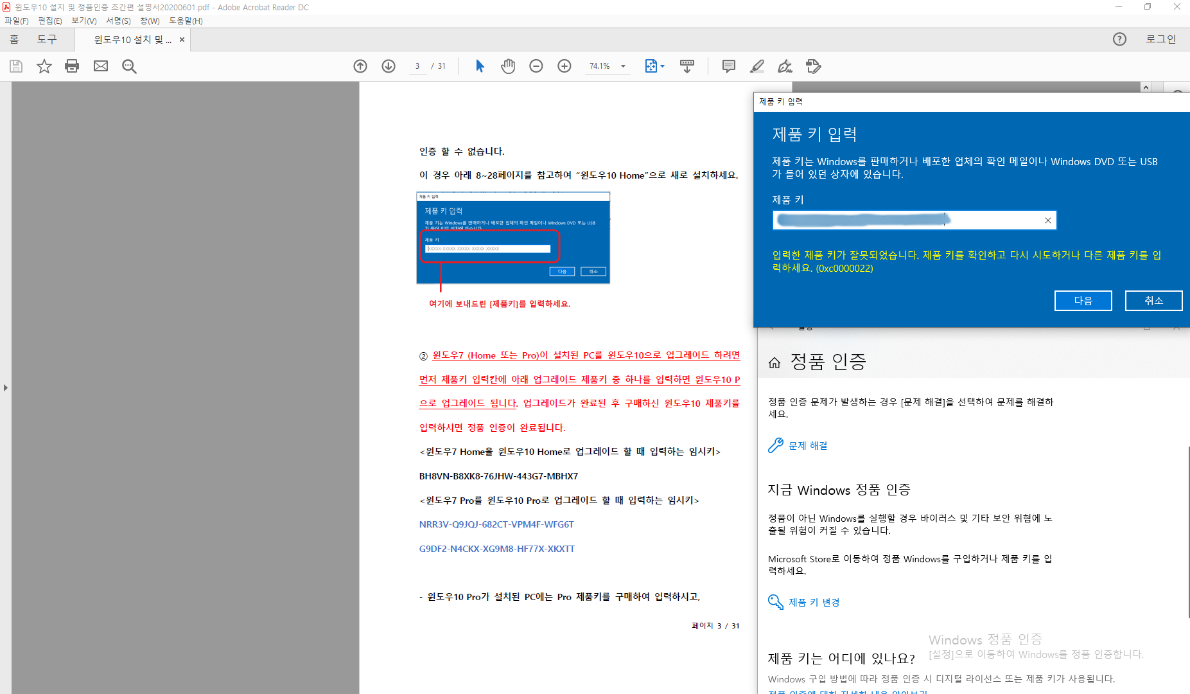Add a comment note icon

729,66
